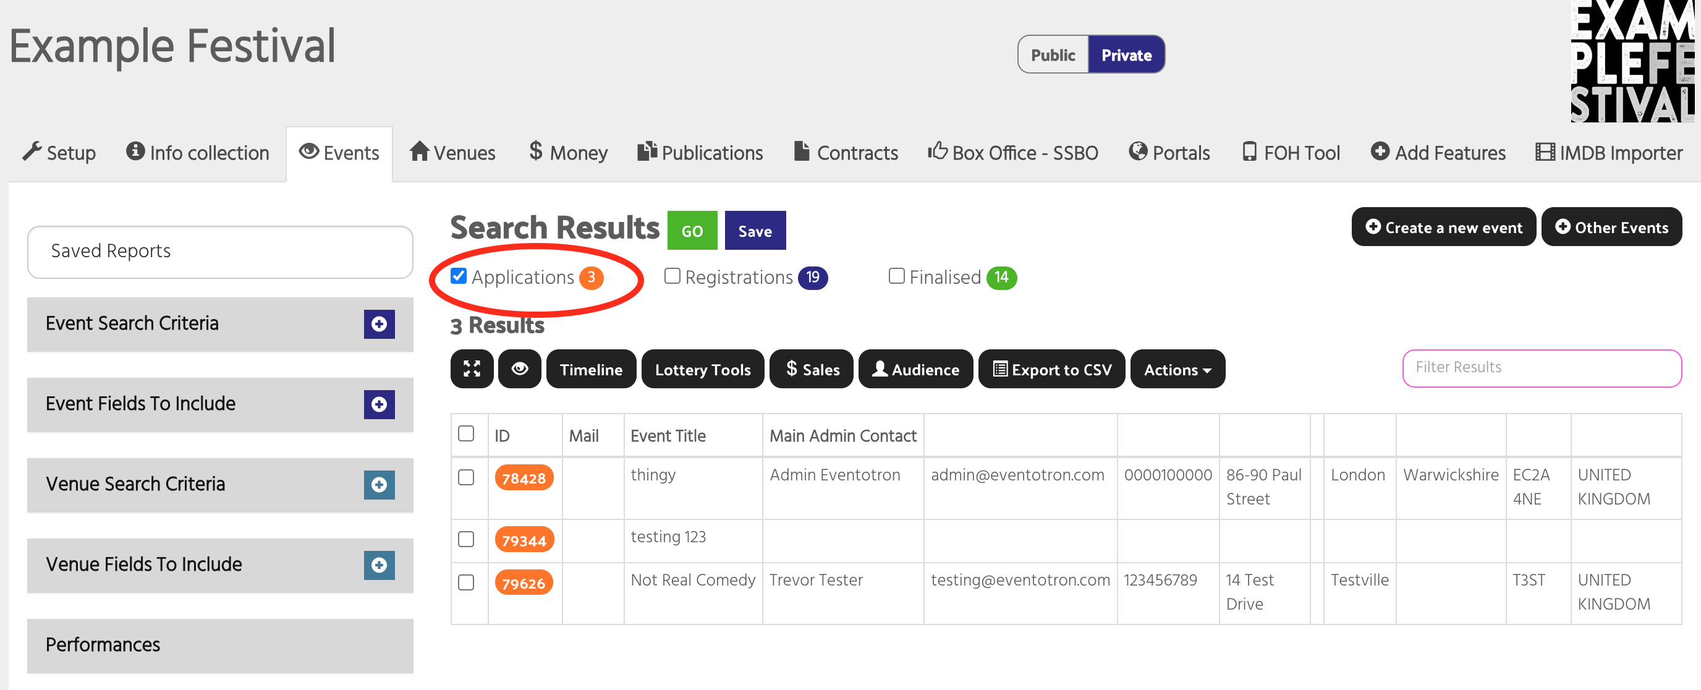Click the Create a new event button
The height and width of the screenshot is (690, 1701).
[1443, 227]
